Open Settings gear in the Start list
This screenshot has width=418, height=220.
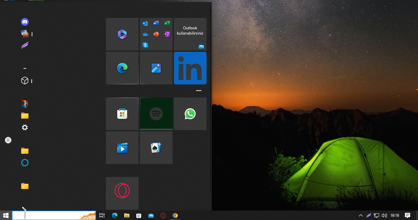coord(25,127)
